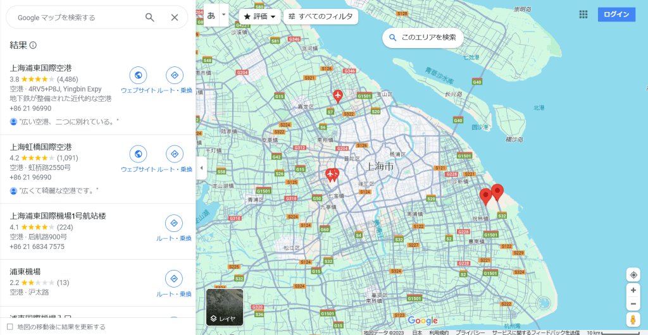This screenshot has height=335, width=648.
Task: Clear the search with the X icon
Action: coord(175,18)
